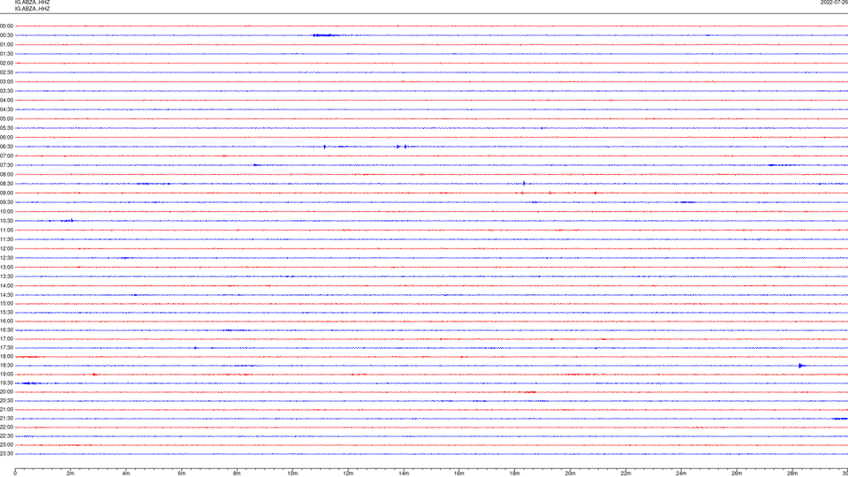The width and height of the screenshot is (848, 477).
Task: Choose the 05:30 trace label
Action: pyautogui.click(x=6, y=128)
